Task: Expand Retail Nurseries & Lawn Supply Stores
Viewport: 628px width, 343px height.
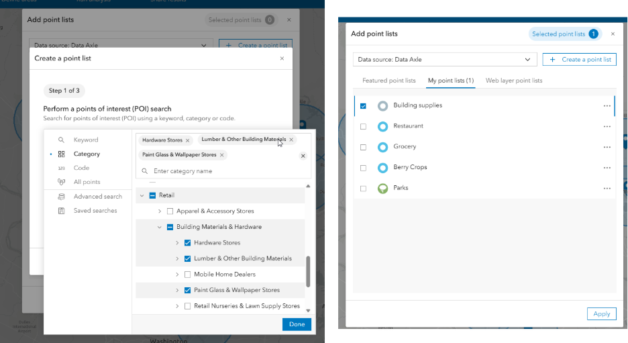Action: 177,306
